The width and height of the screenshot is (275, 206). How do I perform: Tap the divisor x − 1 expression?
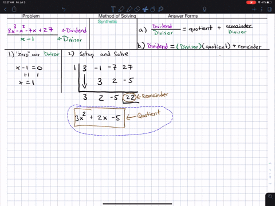click(27, 39)
